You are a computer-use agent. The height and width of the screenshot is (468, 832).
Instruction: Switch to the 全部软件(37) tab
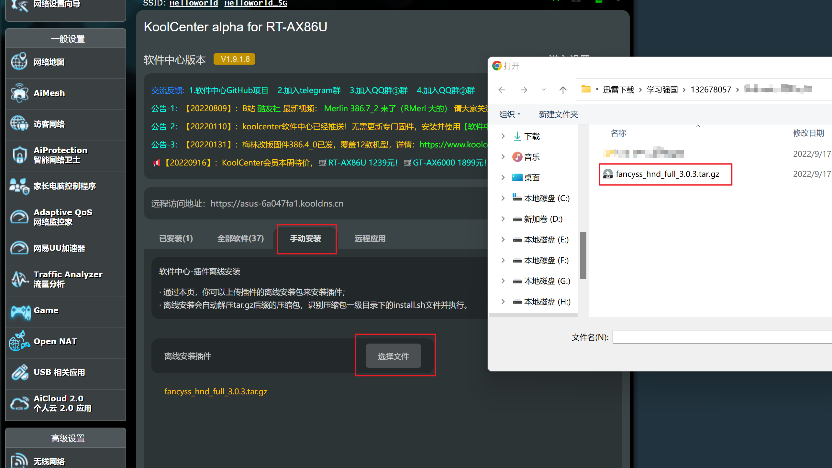240,239
